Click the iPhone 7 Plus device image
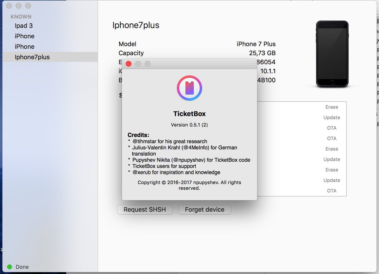 pos(332,54)
